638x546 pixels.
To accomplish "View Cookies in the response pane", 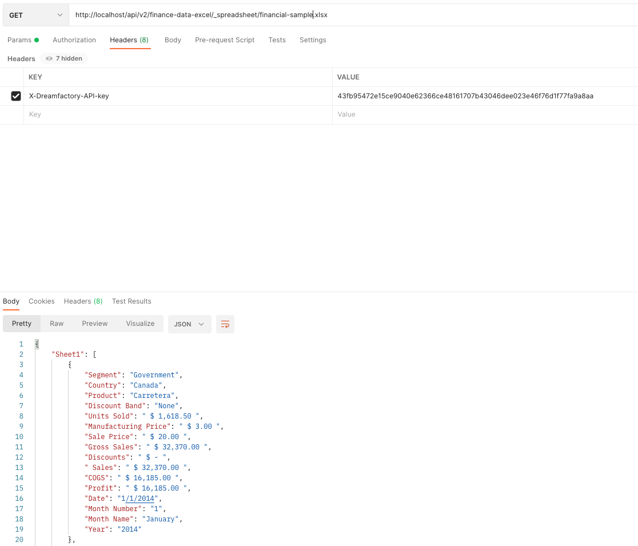I will point(42,301).
